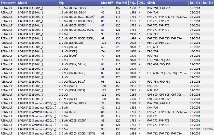214x135 pixels.
Task: Click engine cell F9Q 674, F9Q 758
Action: tap(158, 64)
